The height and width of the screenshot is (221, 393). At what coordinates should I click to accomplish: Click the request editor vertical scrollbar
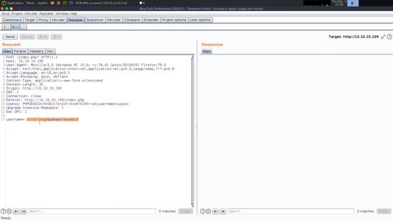coord(192,131)
